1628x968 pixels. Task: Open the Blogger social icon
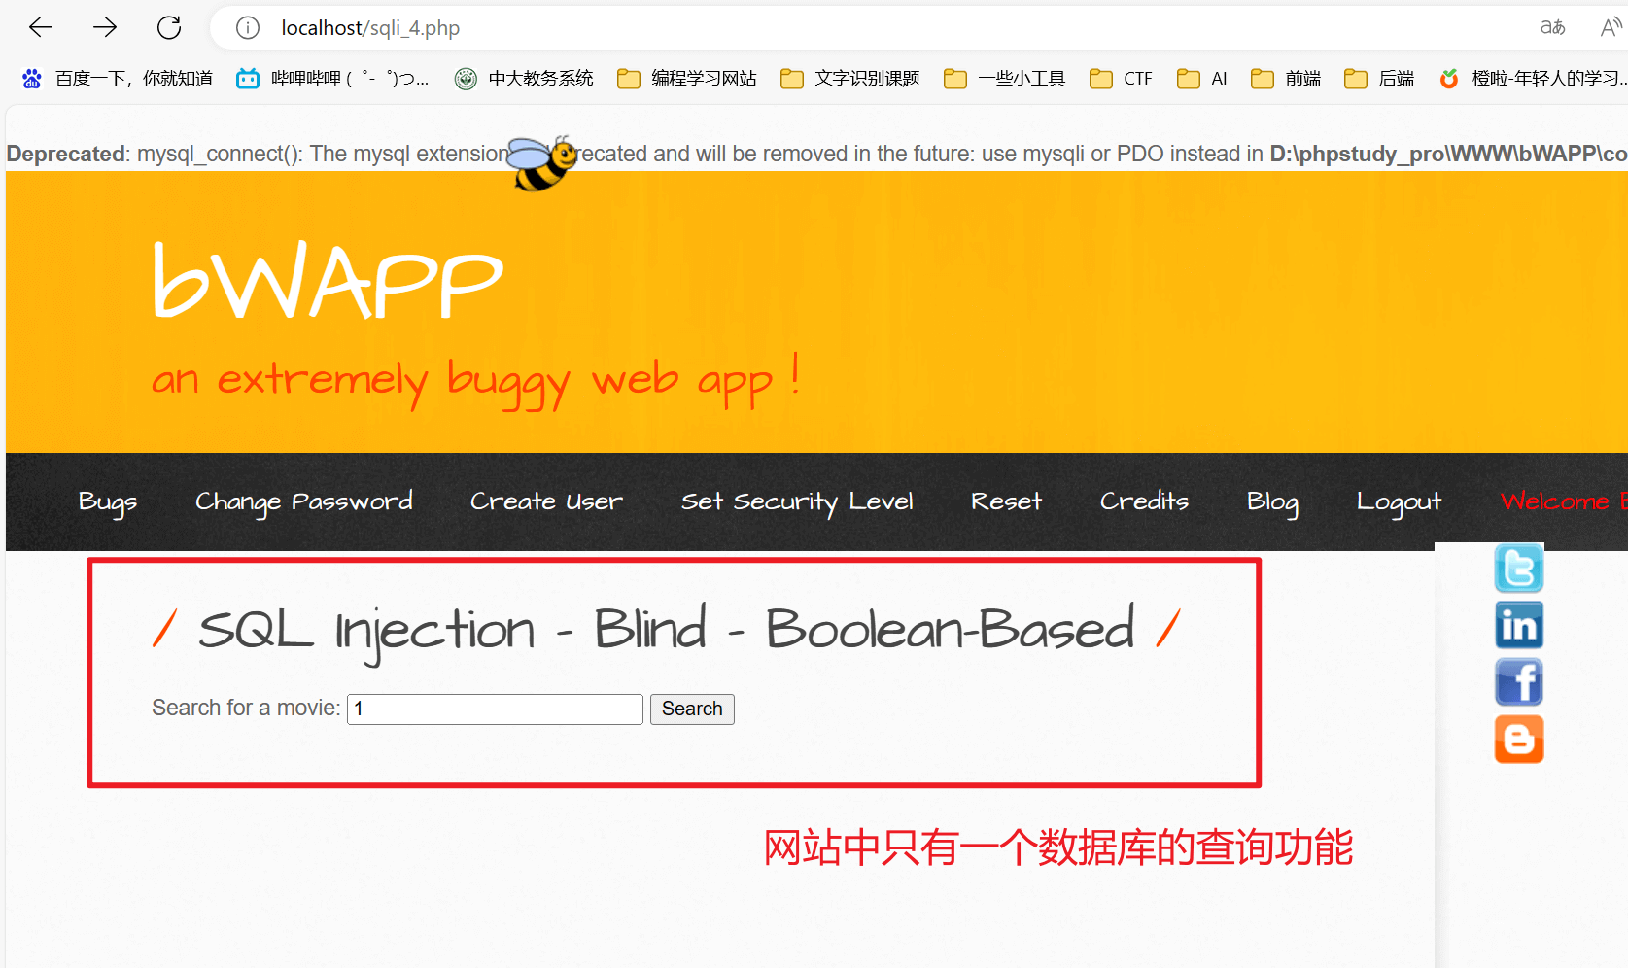1518,740
